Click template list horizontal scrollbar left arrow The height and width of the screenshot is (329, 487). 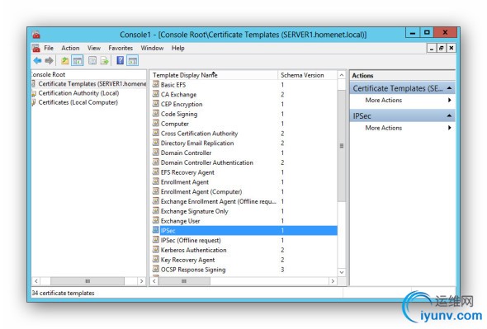pyautogui.click(x=154, y=281)
